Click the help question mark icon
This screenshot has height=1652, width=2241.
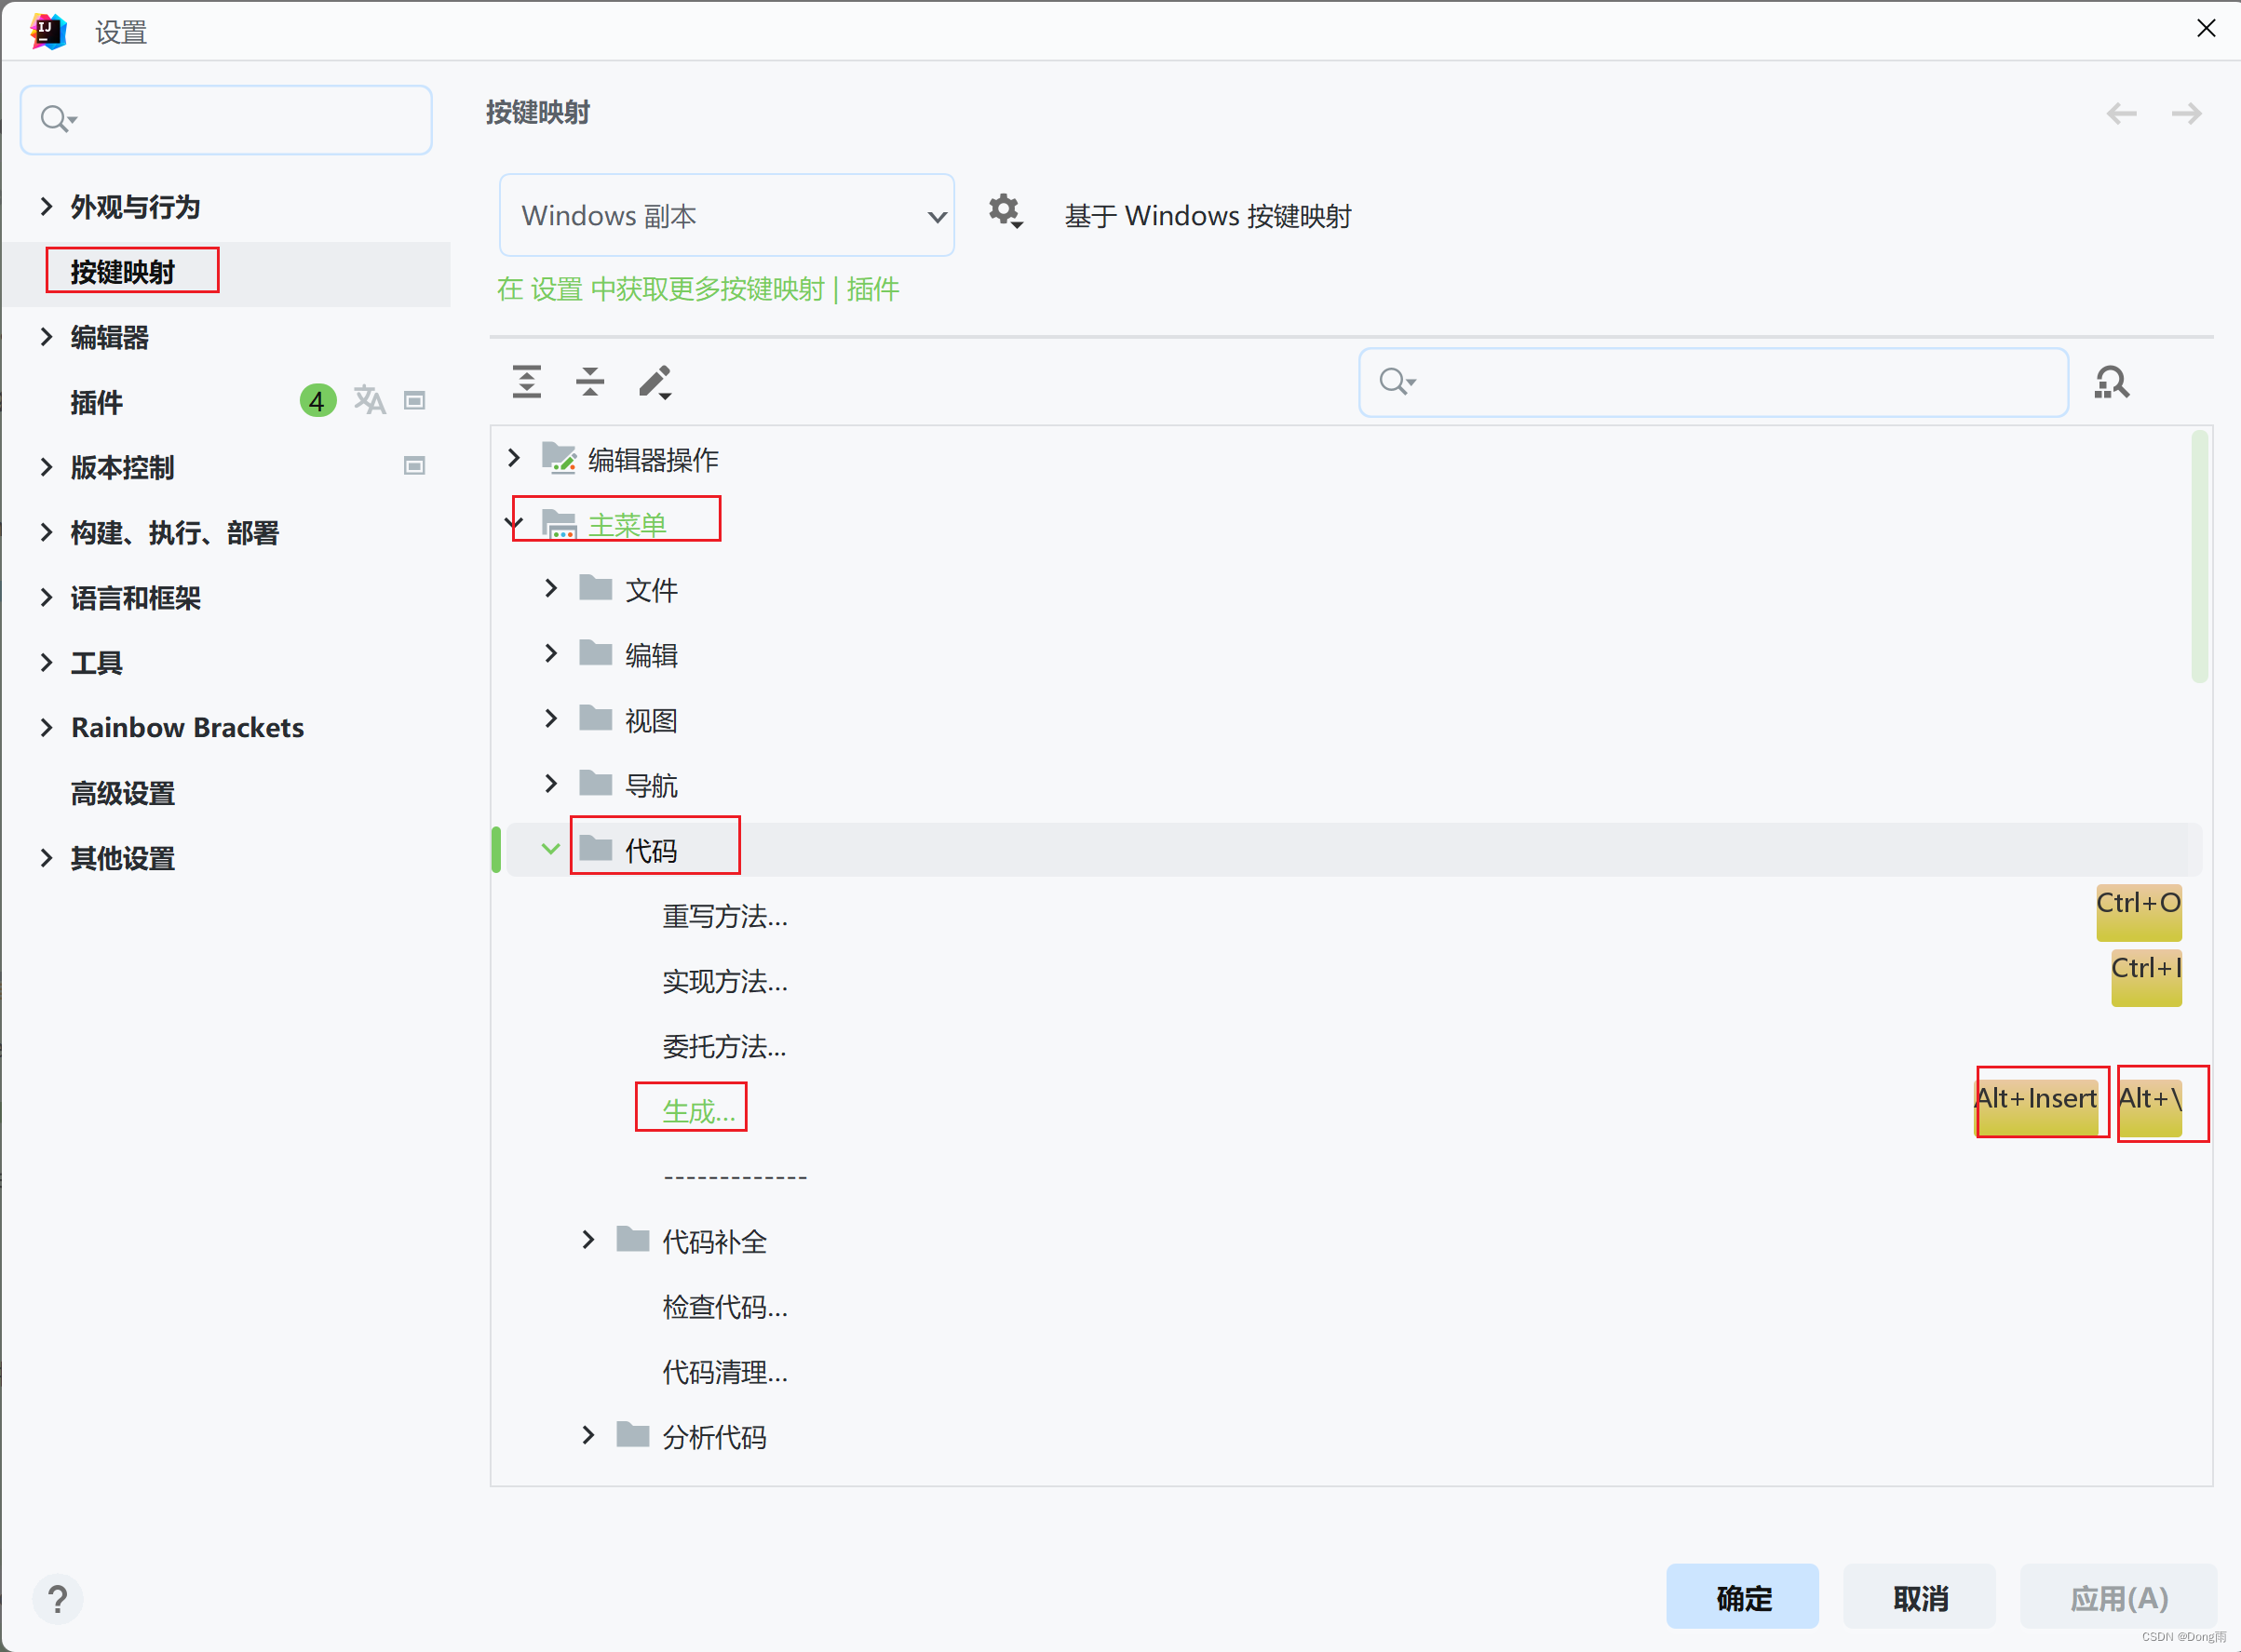click(x=58, y=1598)
